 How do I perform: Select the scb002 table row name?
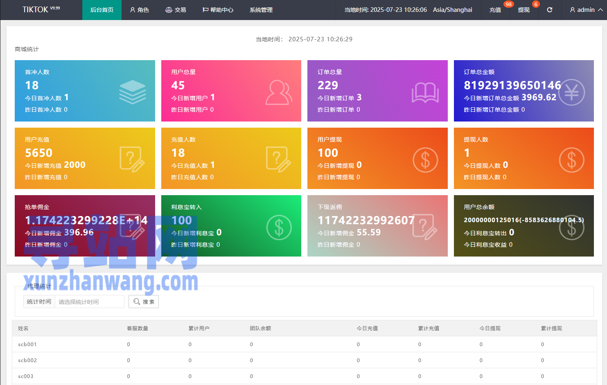[x=27, y=360]
